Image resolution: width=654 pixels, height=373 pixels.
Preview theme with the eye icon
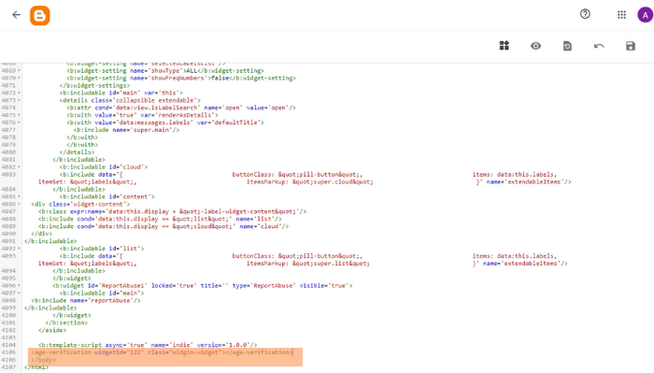535,46
